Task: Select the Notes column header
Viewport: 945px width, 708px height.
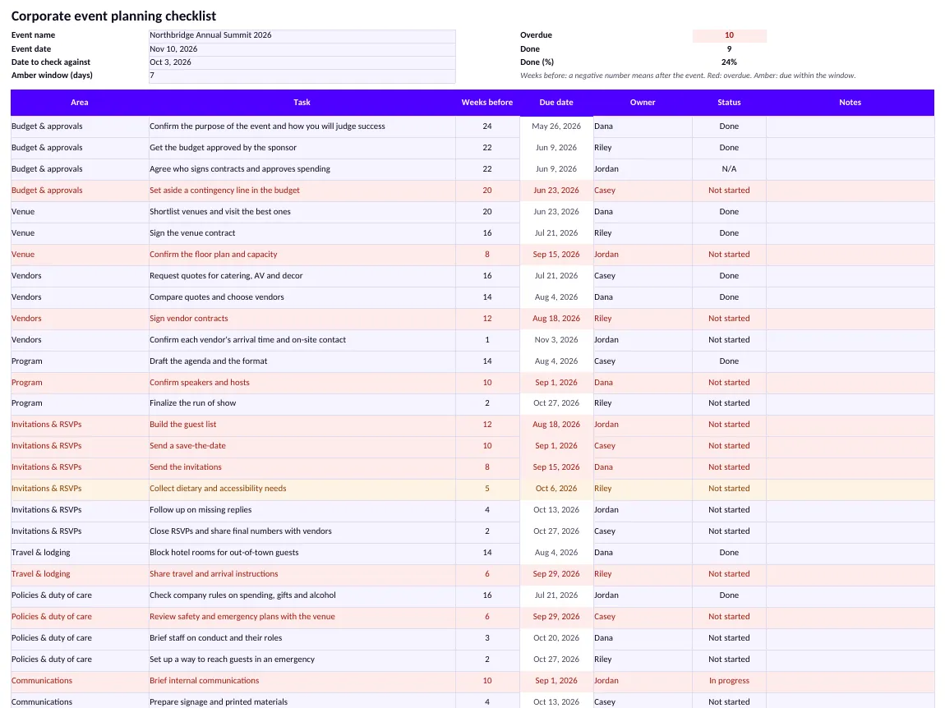Action: point(850,103)
